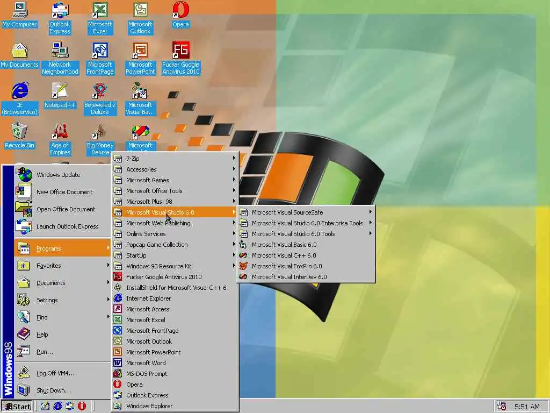Expand the Programs submenu

pyautogui.click(x=62, y=248)
